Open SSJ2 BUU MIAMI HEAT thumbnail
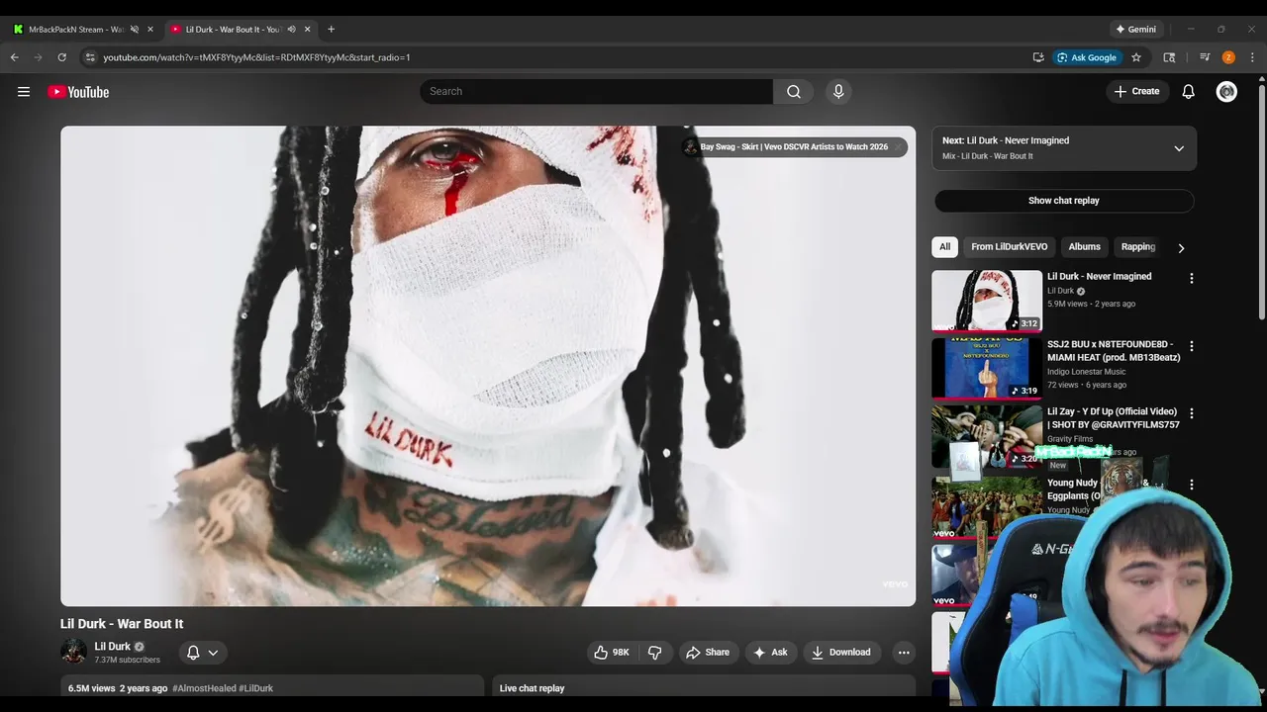Viewport: 1267px width, 712px height. (x=987, y=368)
